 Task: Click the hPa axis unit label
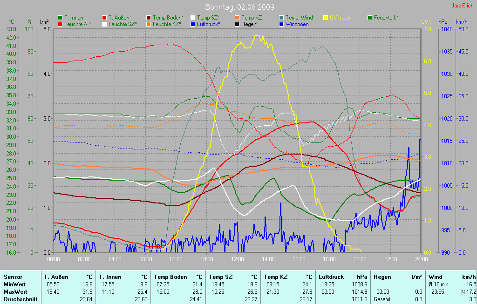(x=443, y=22)
